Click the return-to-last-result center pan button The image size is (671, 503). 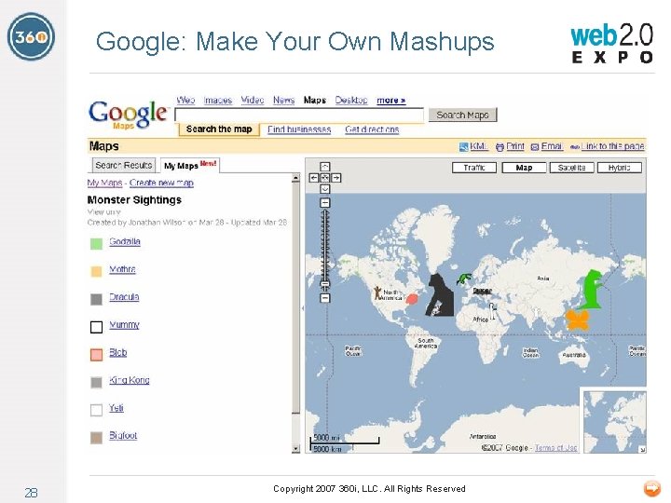click(325, 178)
